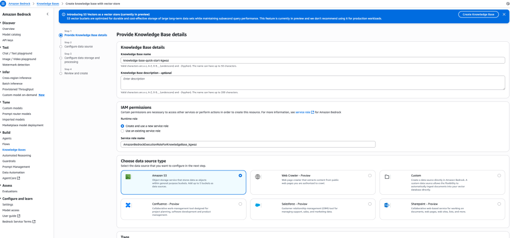Click the Amazon Bedrock breadcrumb link
This screenshot has height=238, width=510.
coord(20,3)
